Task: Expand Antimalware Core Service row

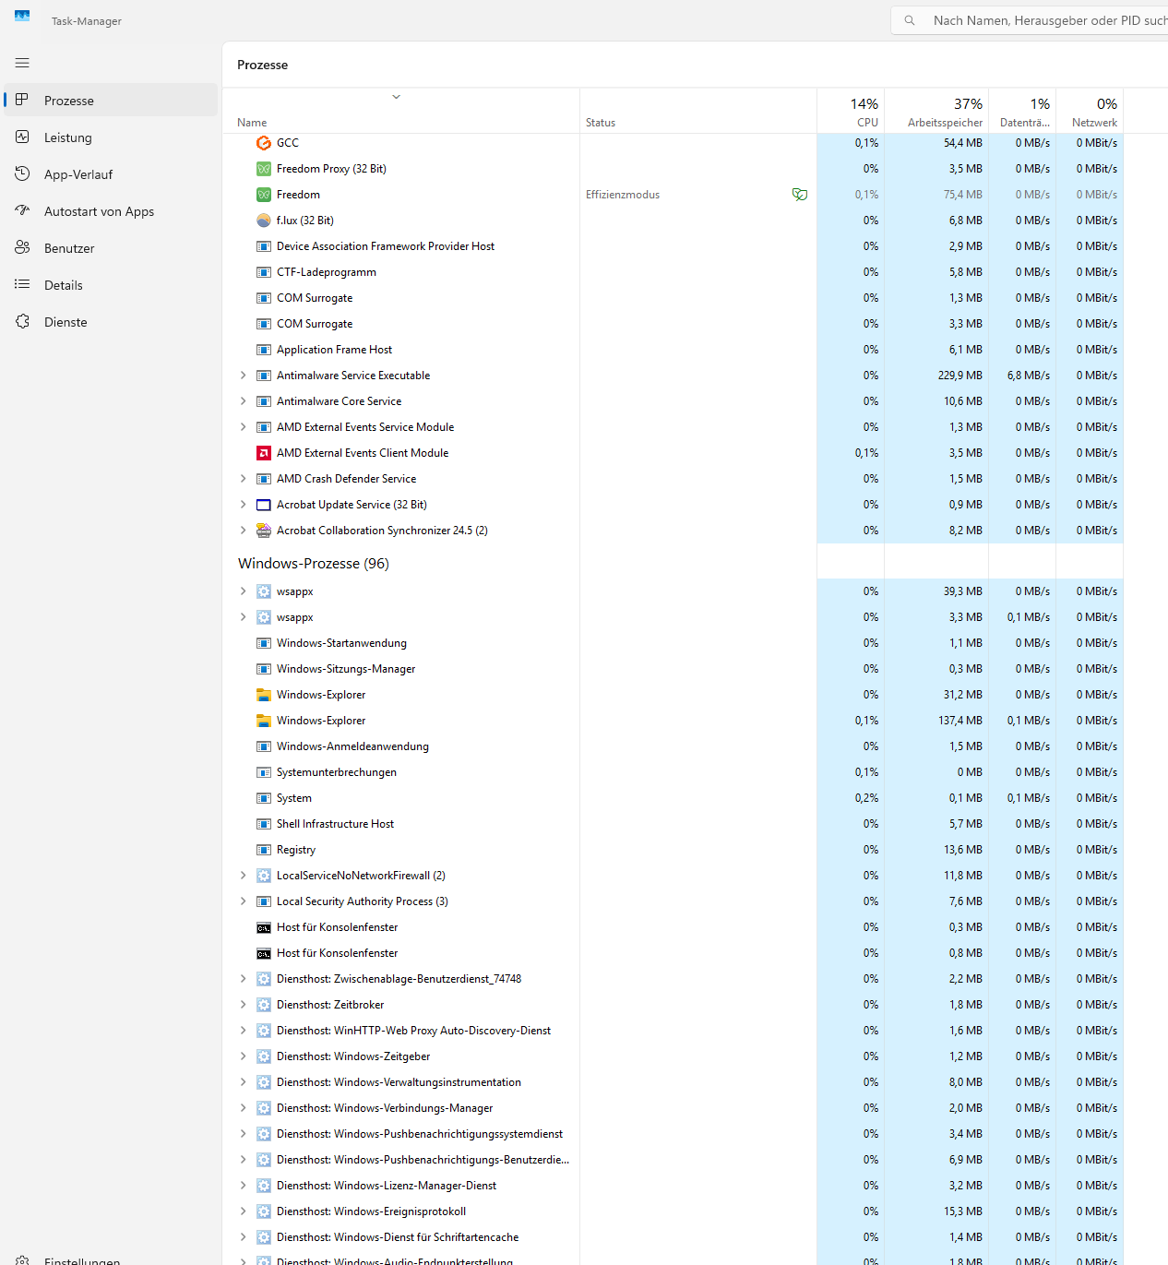Action: pos(243,401)
